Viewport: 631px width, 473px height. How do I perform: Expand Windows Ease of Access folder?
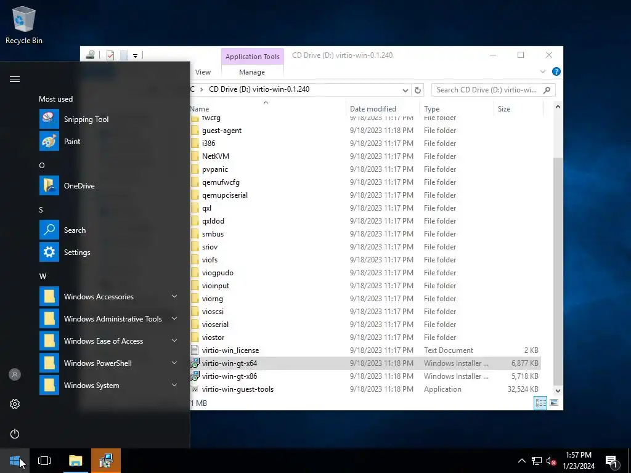point(174,341)
